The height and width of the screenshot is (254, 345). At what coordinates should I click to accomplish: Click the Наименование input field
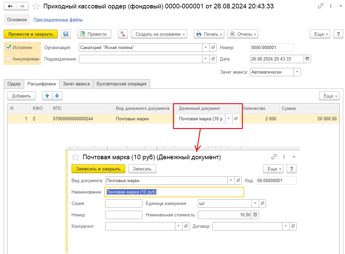tap(174, 192)
